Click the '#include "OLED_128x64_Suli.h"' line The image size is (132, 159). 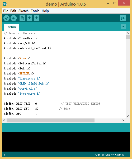27,83
